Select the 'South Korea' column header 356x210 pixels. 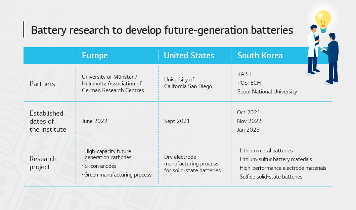(x=260, y=56)
